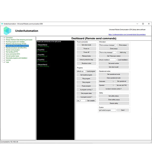Click the Pause program button

point(86,86)
